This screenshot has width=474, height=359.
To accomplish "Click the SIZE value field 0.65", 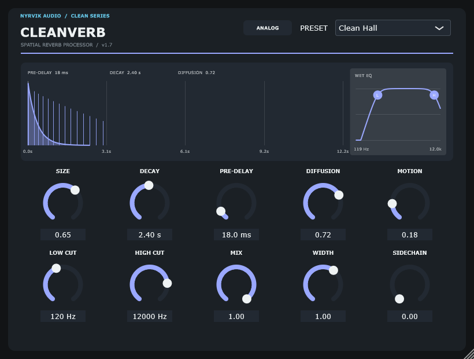I will click(x=63, y=235).
